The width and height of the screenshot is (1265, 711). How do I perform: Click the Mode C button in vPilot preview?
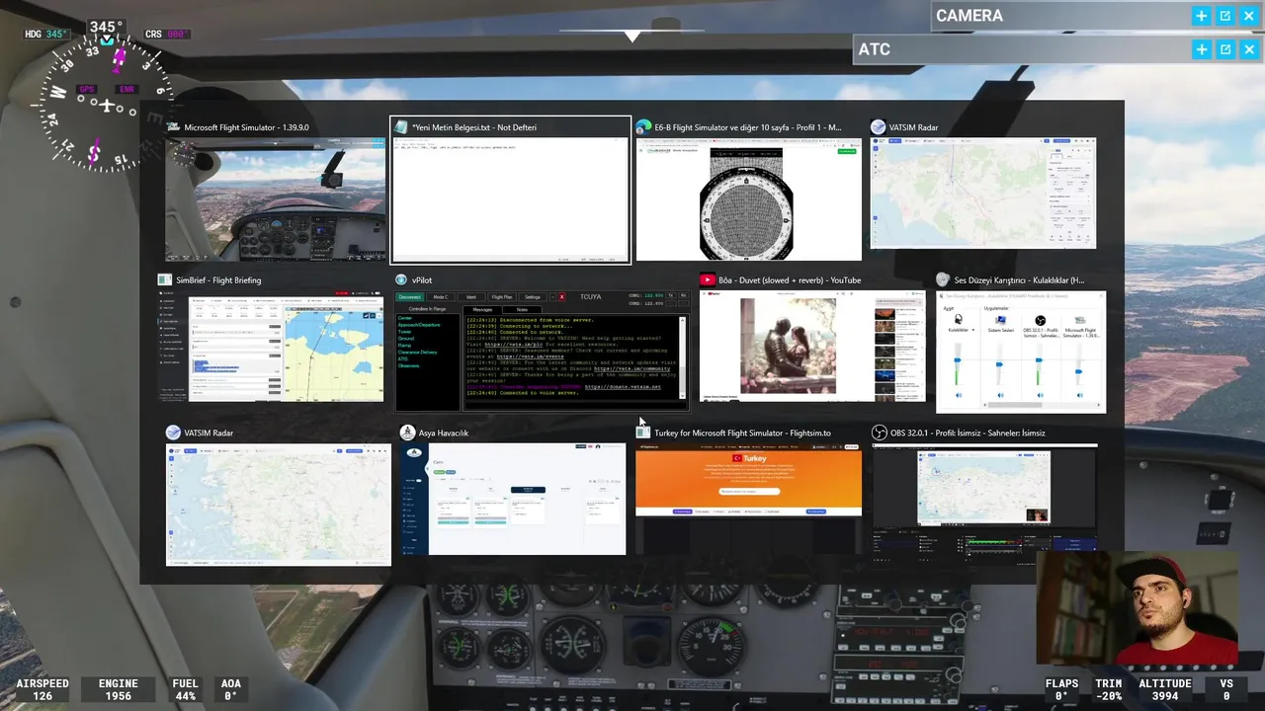(x=441, y=297)
